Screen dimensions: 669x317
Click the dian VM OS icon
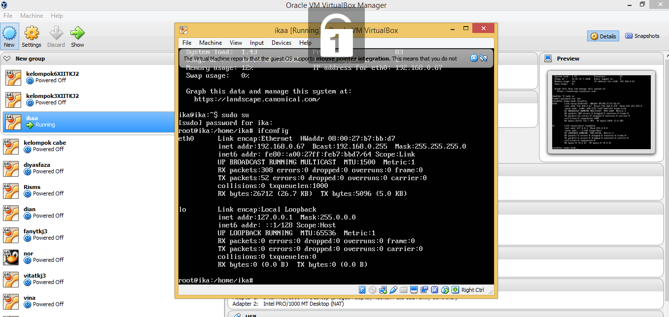point(11,213)
